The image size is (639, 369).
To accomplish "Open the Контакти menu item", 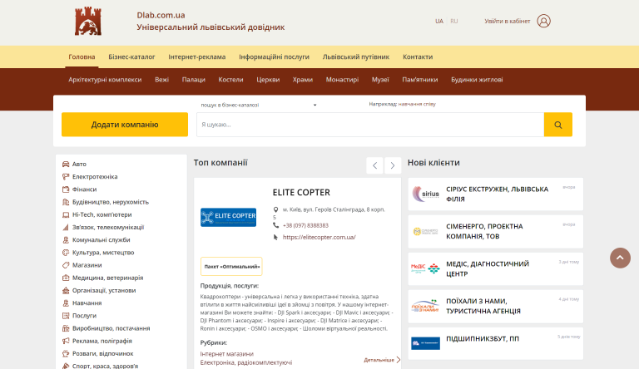I will [x=418, y=57].
